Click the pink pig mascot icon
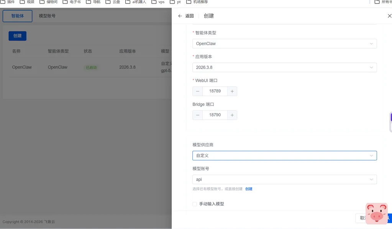Viewport: 392px width, 229px height. tap(377, 214)
